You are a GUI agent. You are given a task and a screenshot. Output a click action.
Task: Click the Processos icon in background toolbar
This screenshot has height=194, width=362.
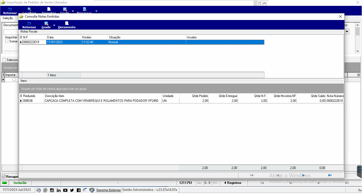click(x=84, y=9)
